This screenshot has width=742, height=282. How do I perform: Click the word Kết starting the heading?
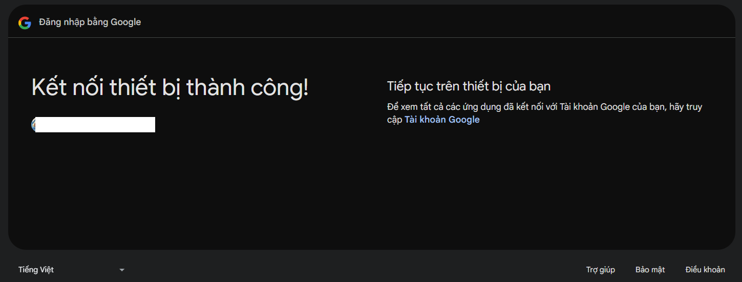(x=49, y=88)
